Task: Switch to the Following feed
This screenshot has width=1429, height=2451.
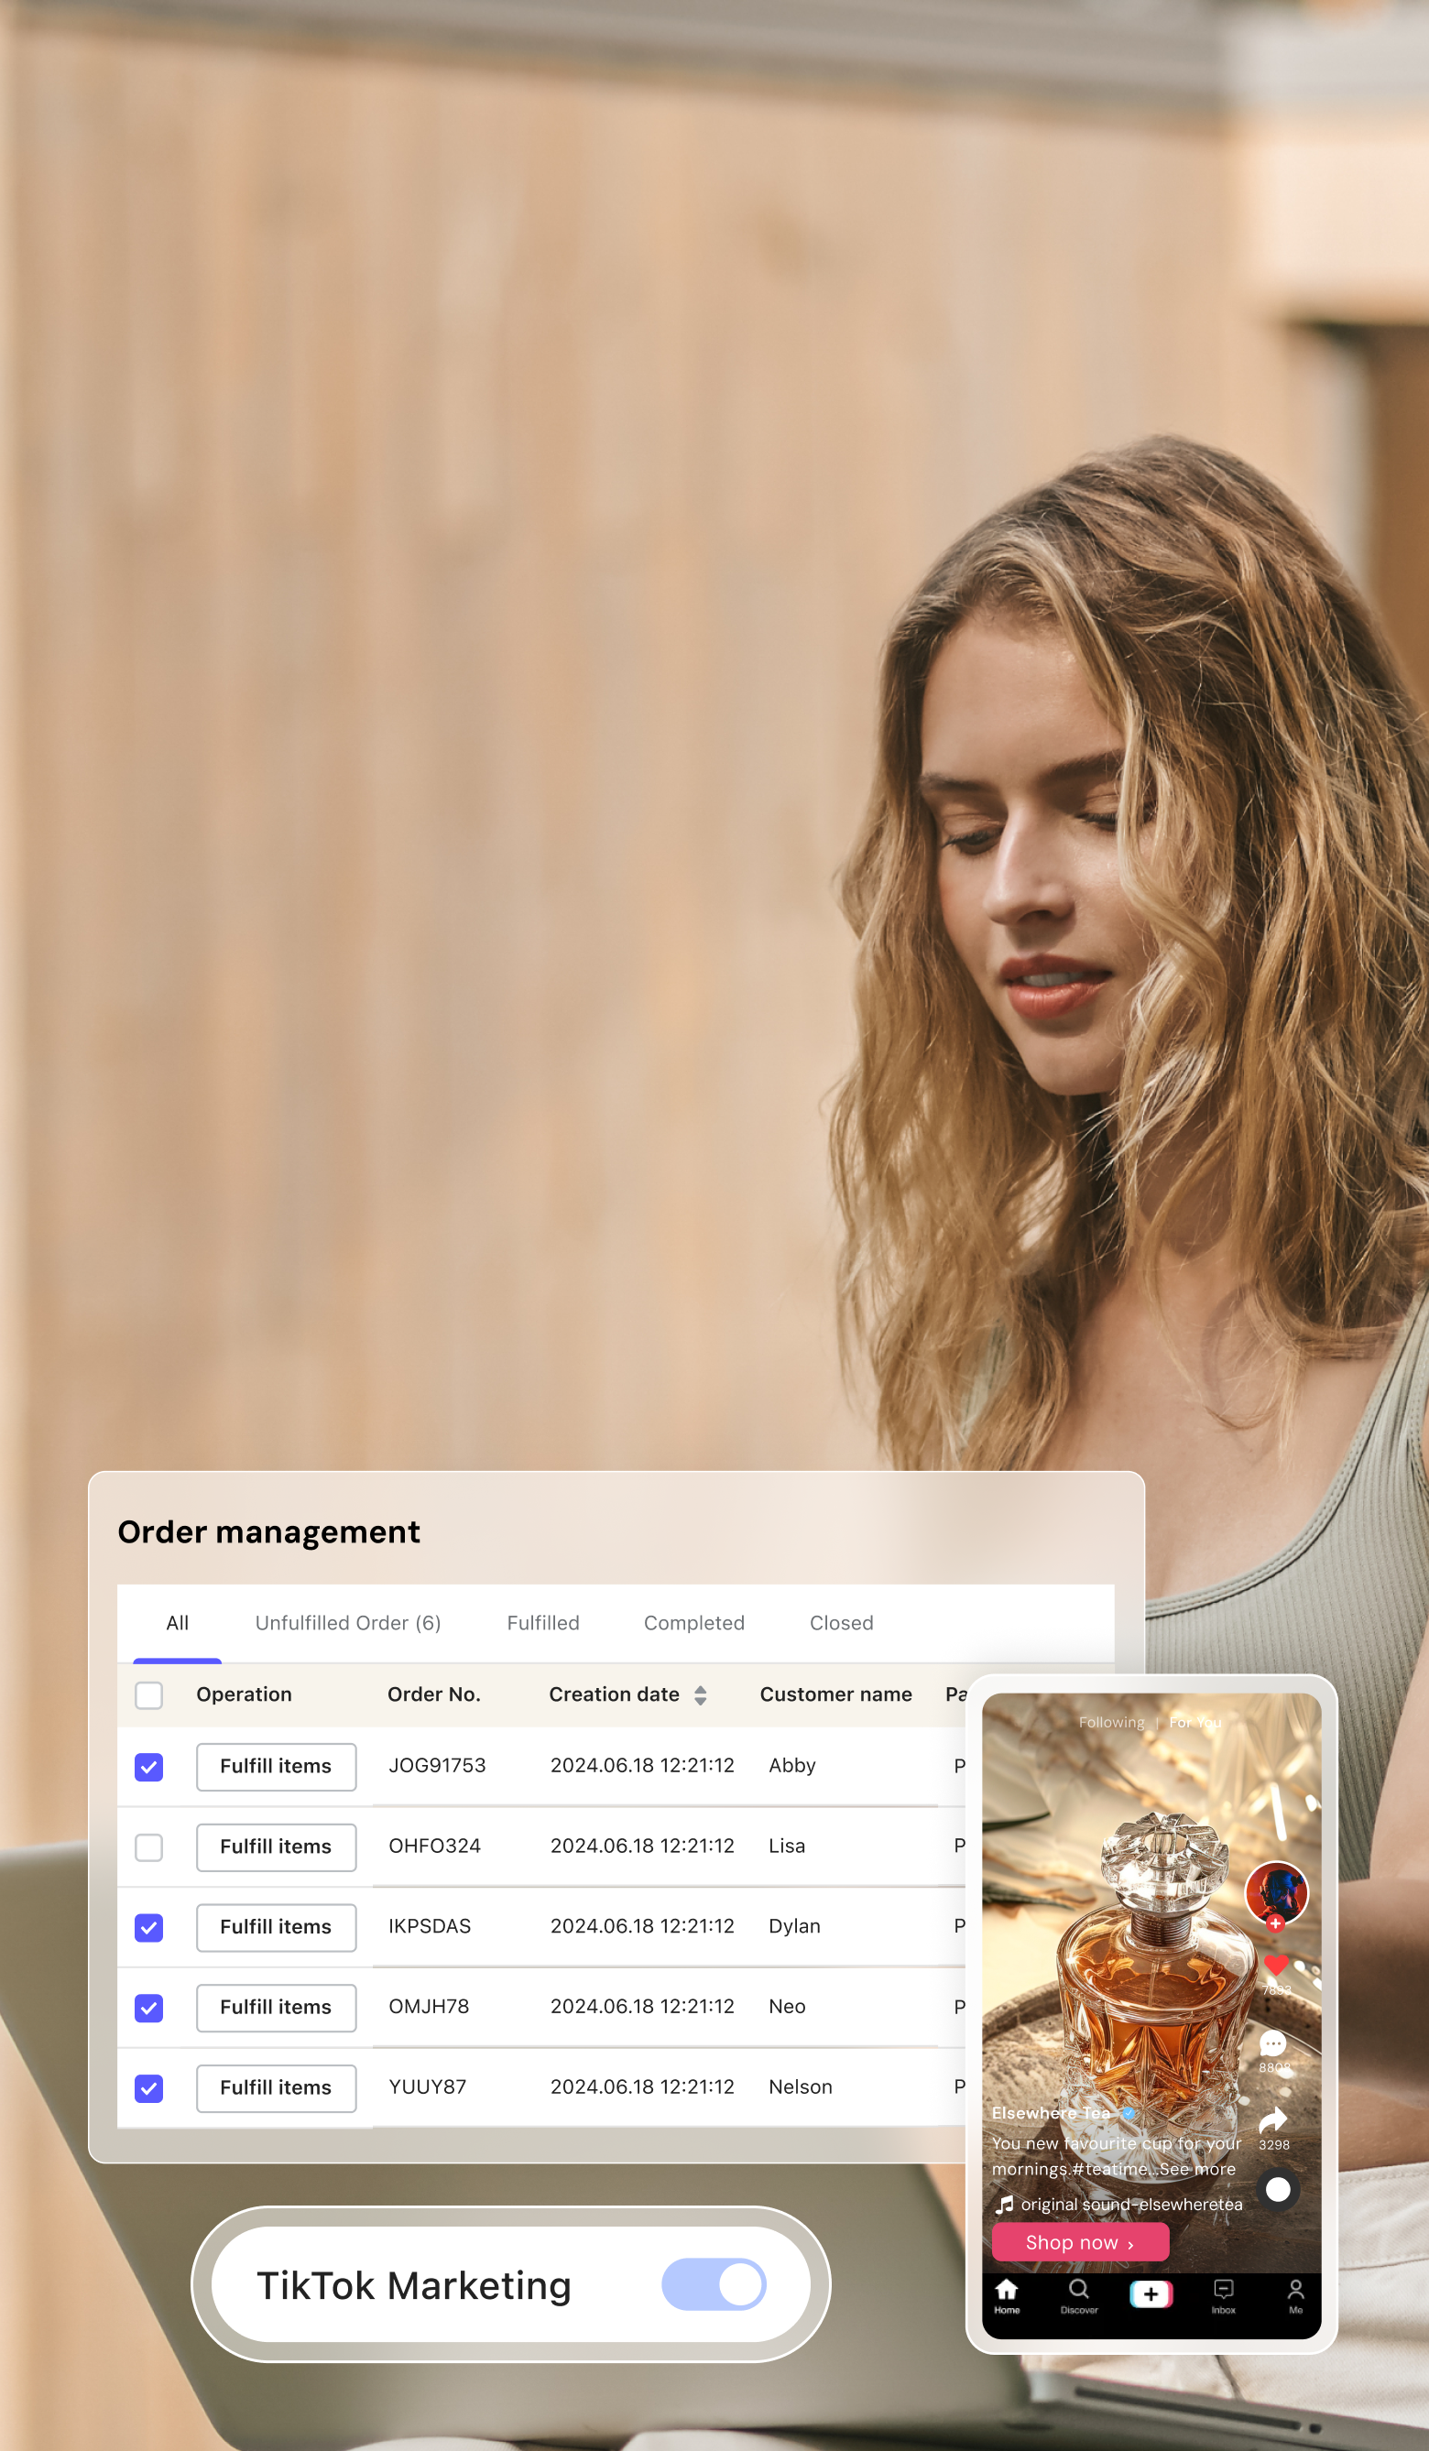Action: (1111, 1723)
